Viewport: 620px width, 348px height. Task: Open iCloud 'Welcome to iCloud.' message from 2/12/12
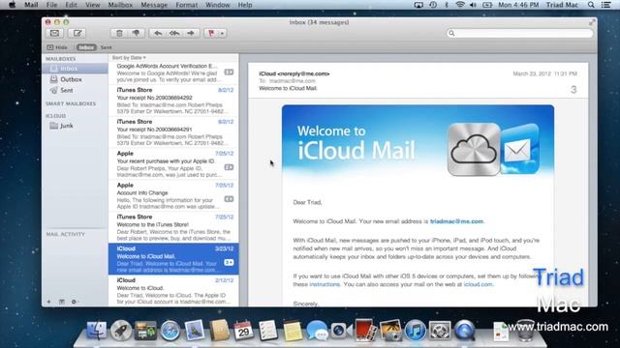pos(173,291)
